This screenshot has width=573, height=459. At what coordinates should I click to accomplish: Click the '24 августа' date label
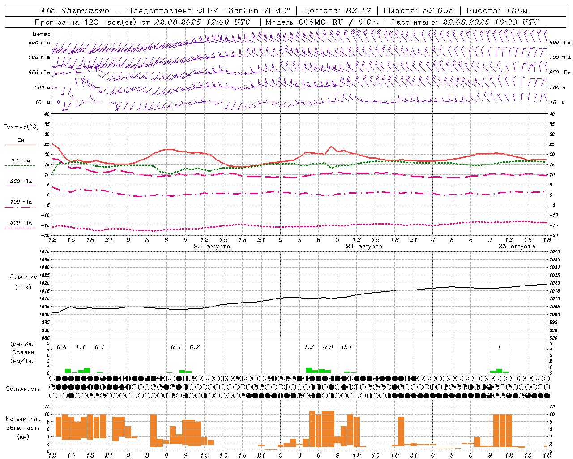pos(364,247)
